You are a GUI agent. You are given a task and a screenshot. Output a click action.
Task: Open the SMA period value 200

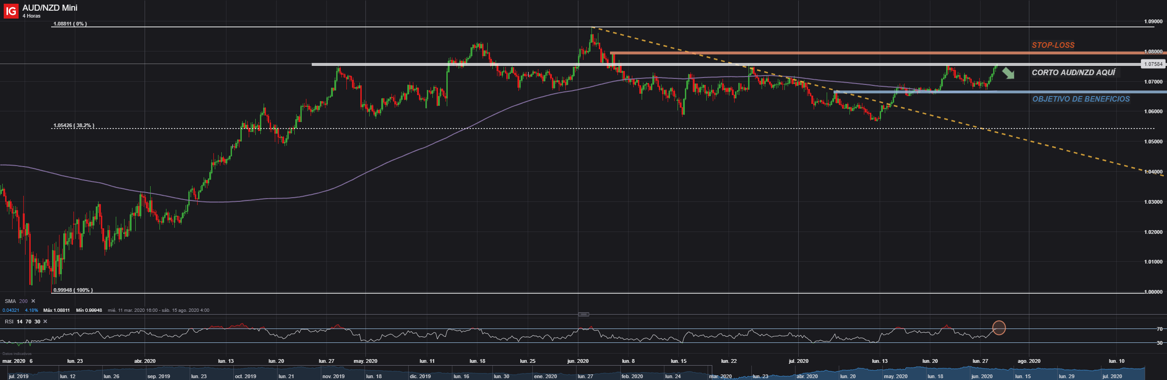(x=23, y=301)
